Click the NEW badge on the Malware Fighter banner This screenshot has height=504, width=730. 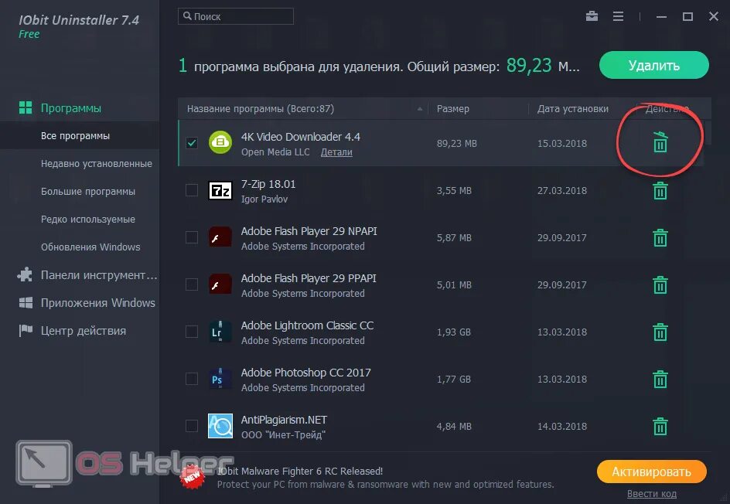[x=193, y=476]
